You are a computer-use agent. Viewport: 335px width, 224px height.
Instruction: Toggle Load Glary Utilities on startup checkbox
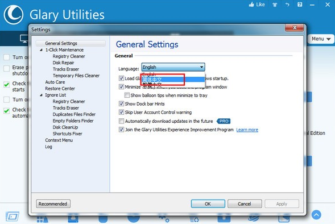[121, 78]
